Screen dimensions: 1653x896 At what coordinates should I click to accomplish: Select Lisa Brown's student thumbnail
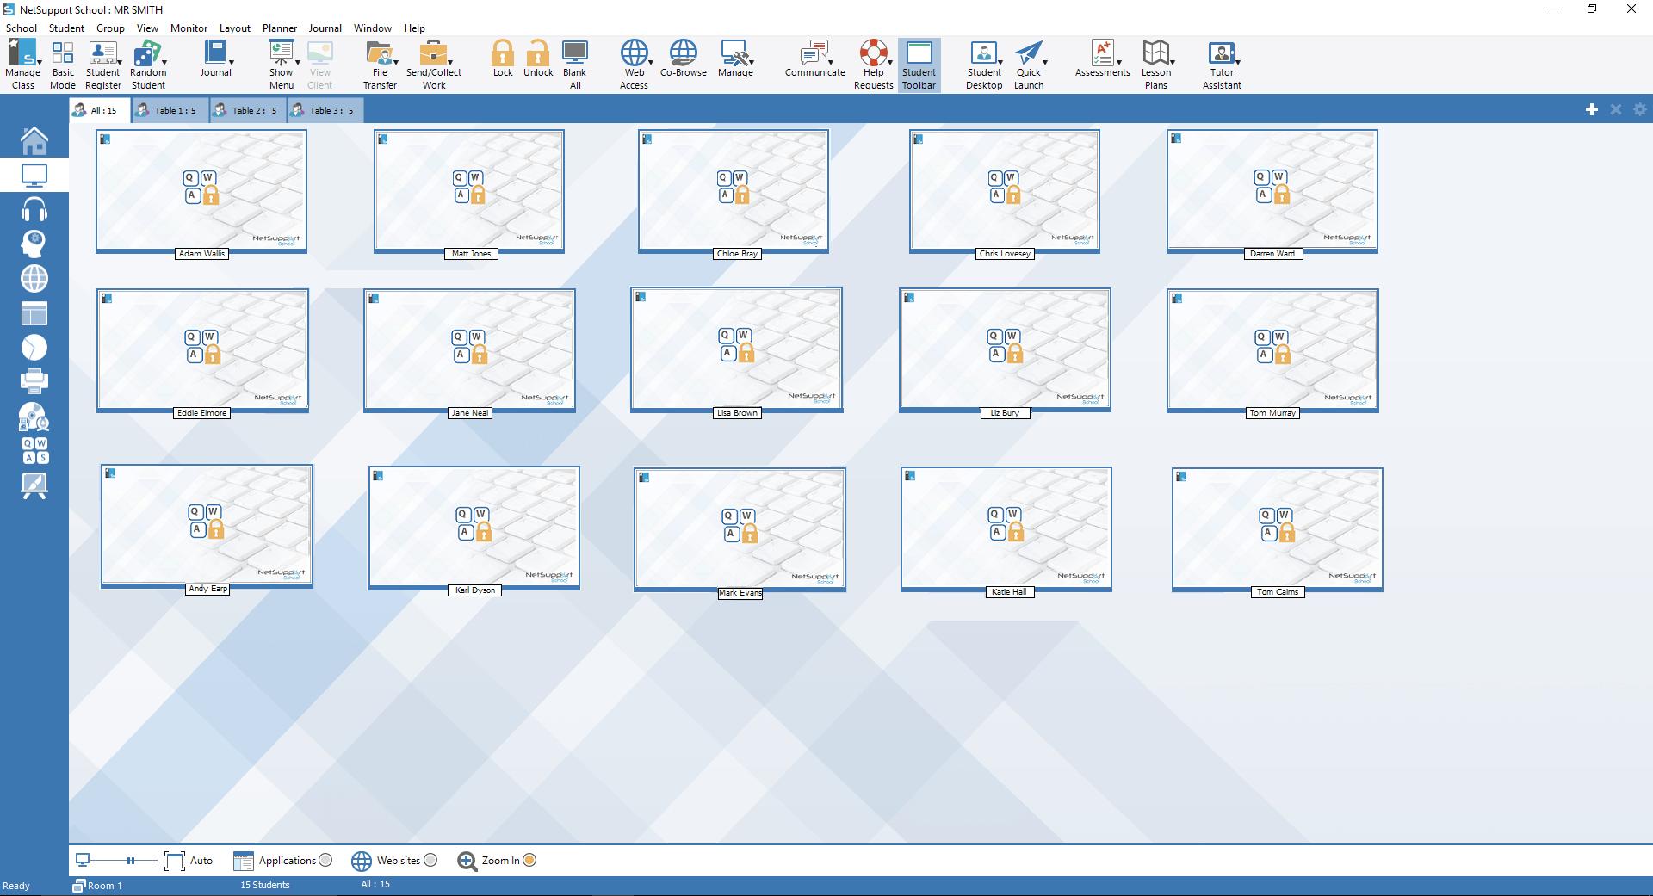click(x=736, y=349)
